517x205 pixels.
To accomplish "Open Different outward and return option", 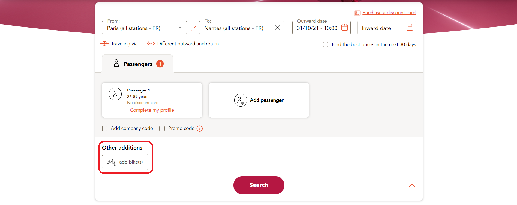I will [x=183, y=44].
